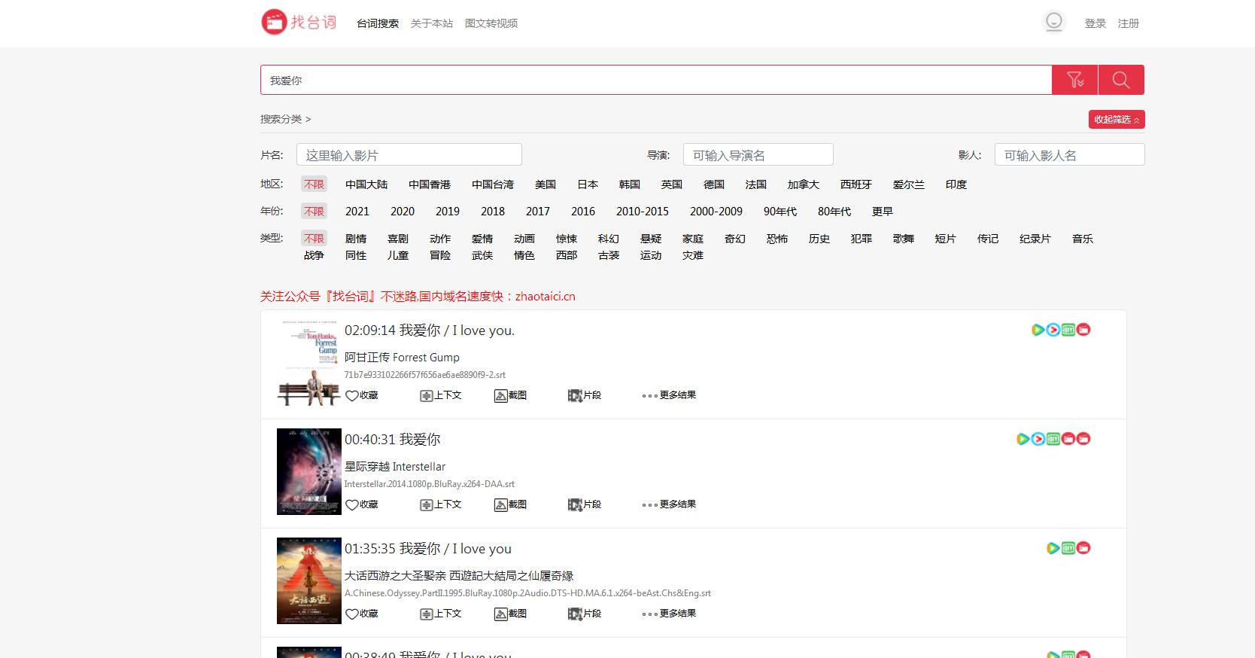Expand 更多结果 for Interstellar result
Viewport: 1255px width, 658px height.
click(x=669, y=504)
